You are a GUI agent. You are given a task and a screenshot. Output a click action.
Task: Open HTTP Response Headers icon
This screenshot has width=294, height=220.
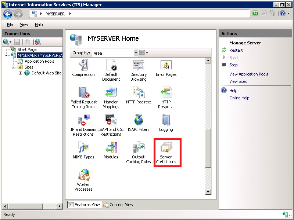click(x=166, y=98)
